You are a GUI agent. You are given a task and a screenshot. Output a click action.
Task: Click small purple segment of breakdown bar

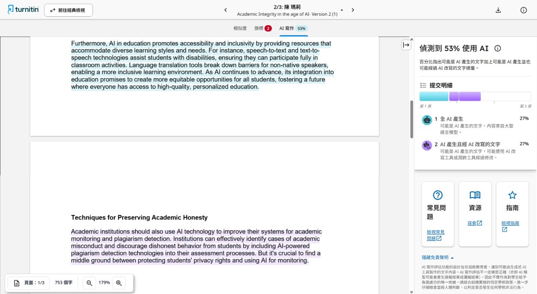coord(454,96)
